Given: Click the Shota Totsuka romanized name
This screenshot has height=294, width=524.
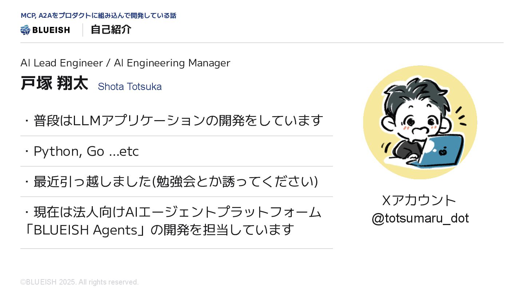Looking at the screenshot, I should [x=130, y=87].
